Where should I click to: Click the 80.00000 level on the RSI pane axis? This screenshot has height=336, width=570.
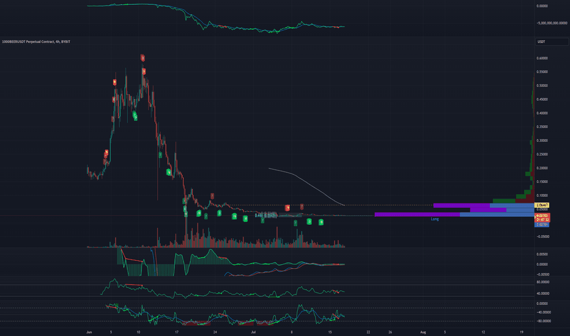point(542,282)
